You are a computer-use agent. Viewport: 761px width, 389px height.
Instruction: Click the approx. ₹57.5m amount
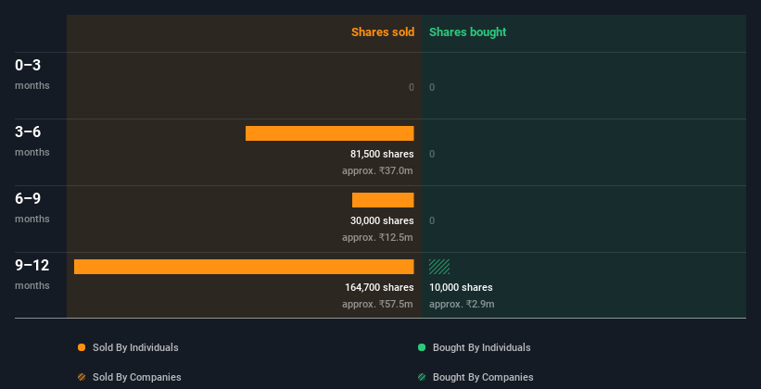pyautogui.click(x=377, y=304)
